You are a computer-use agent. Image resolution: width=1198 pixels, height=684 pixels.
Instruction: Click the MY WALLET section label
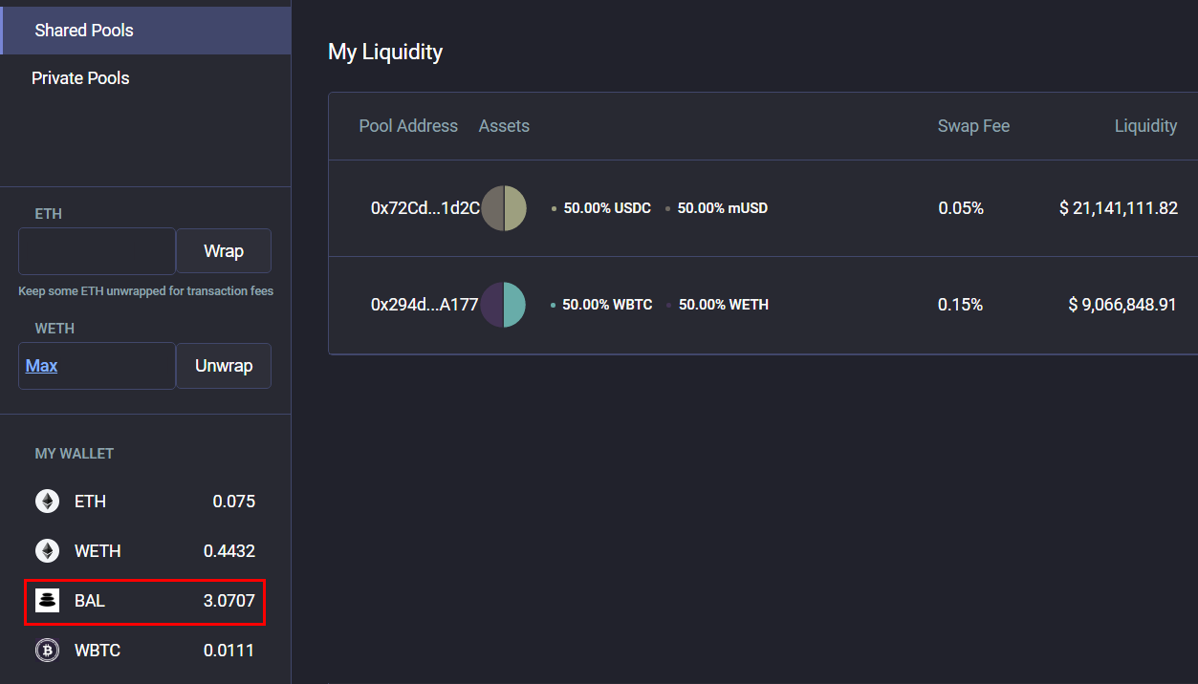point(75,454)
